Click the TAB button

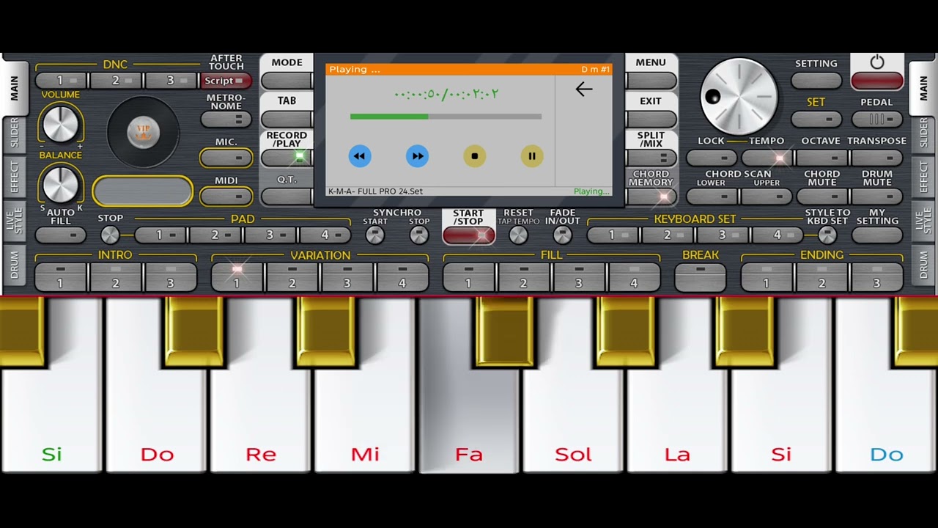tap(287, 119)
